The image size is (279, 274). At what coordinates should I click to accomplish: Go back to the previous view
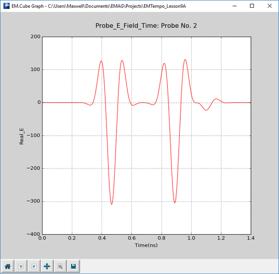21,266
